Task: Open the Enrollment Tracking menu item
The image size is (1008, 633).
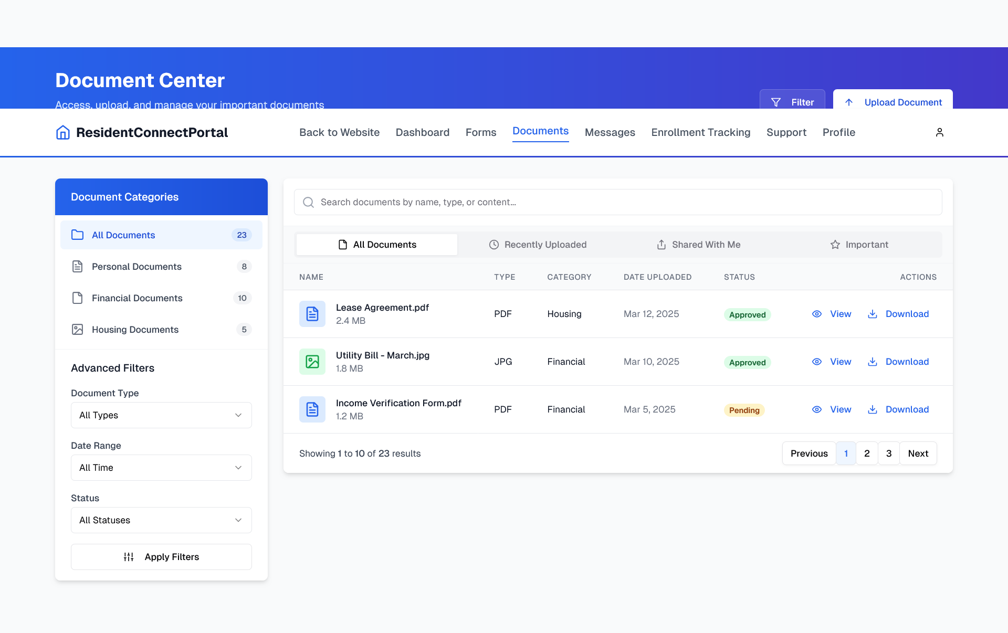Action: pos(700,132)
